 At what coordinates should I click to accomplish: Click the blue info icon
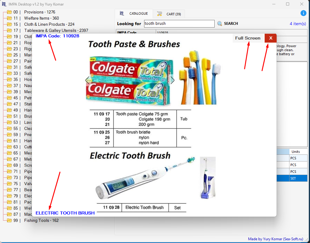303,13
